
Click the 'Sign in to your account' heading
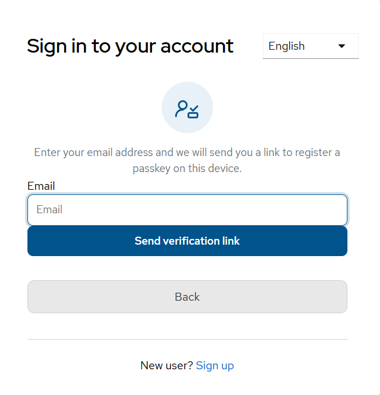coord(130,46)
